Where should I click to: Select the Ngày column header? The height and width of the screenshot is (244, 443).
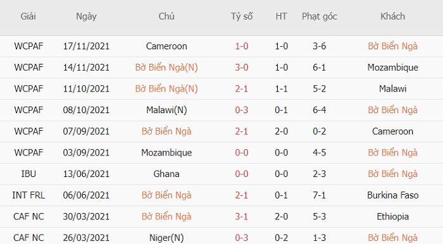[86, 16]
